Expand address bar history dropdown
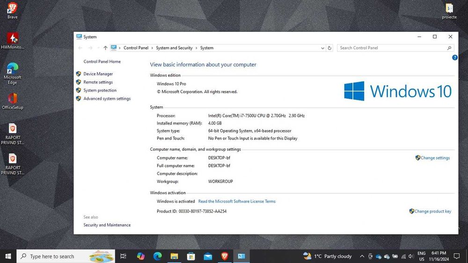The height and width of the screenshot is (263, 468). tap(322, 48)
